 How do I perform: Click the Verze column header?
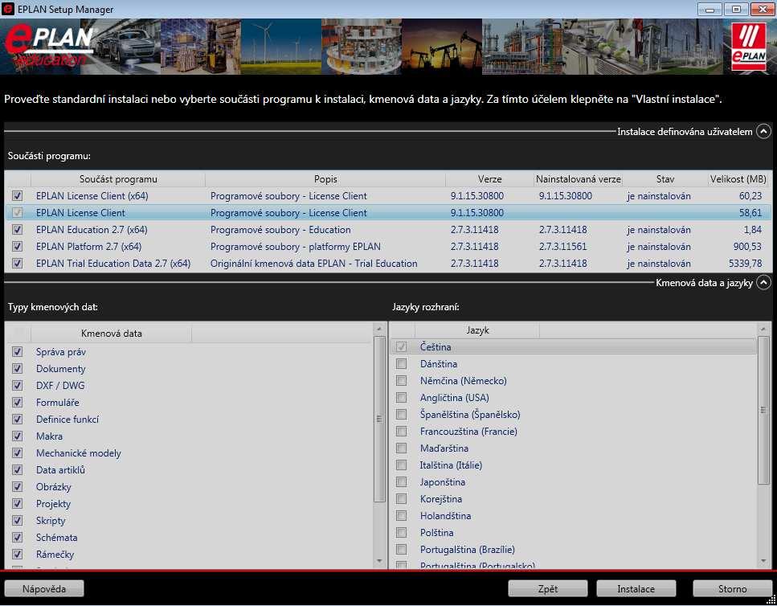coord(489,179)
